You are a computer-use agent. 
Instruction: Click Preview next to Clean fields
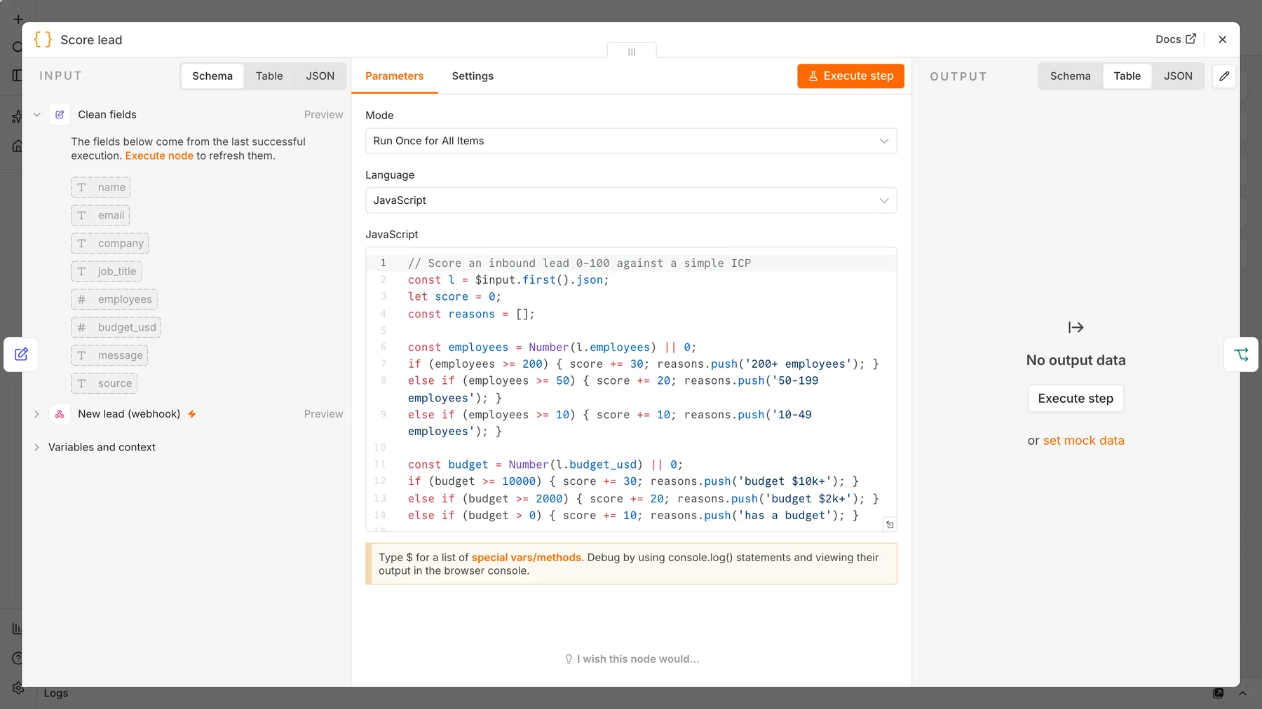click(x=323, y=114)
